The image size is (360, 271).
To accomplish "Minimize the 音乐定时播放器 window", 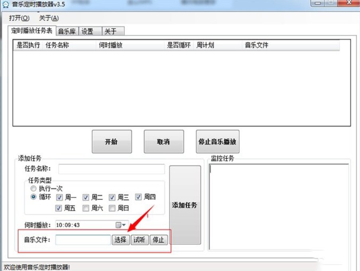I will click(x=318, y=3).
